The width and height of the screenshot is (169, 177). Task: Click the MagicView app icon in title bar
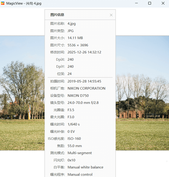3,3
